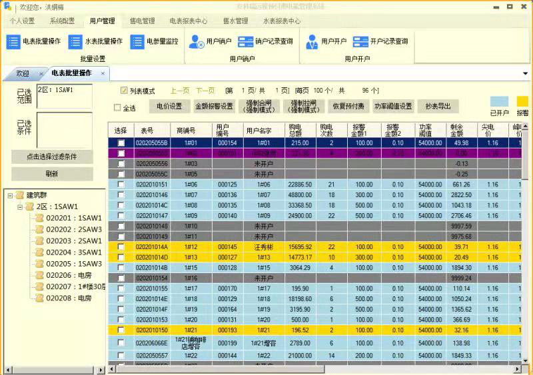Image resolution: width=533 pixels, height=375 pixels.
Task: Click the 刷新 button
Action: click(x=52, y=174)
